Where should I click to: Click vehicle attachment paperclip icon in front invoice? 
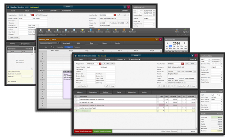tap(107, 86)
